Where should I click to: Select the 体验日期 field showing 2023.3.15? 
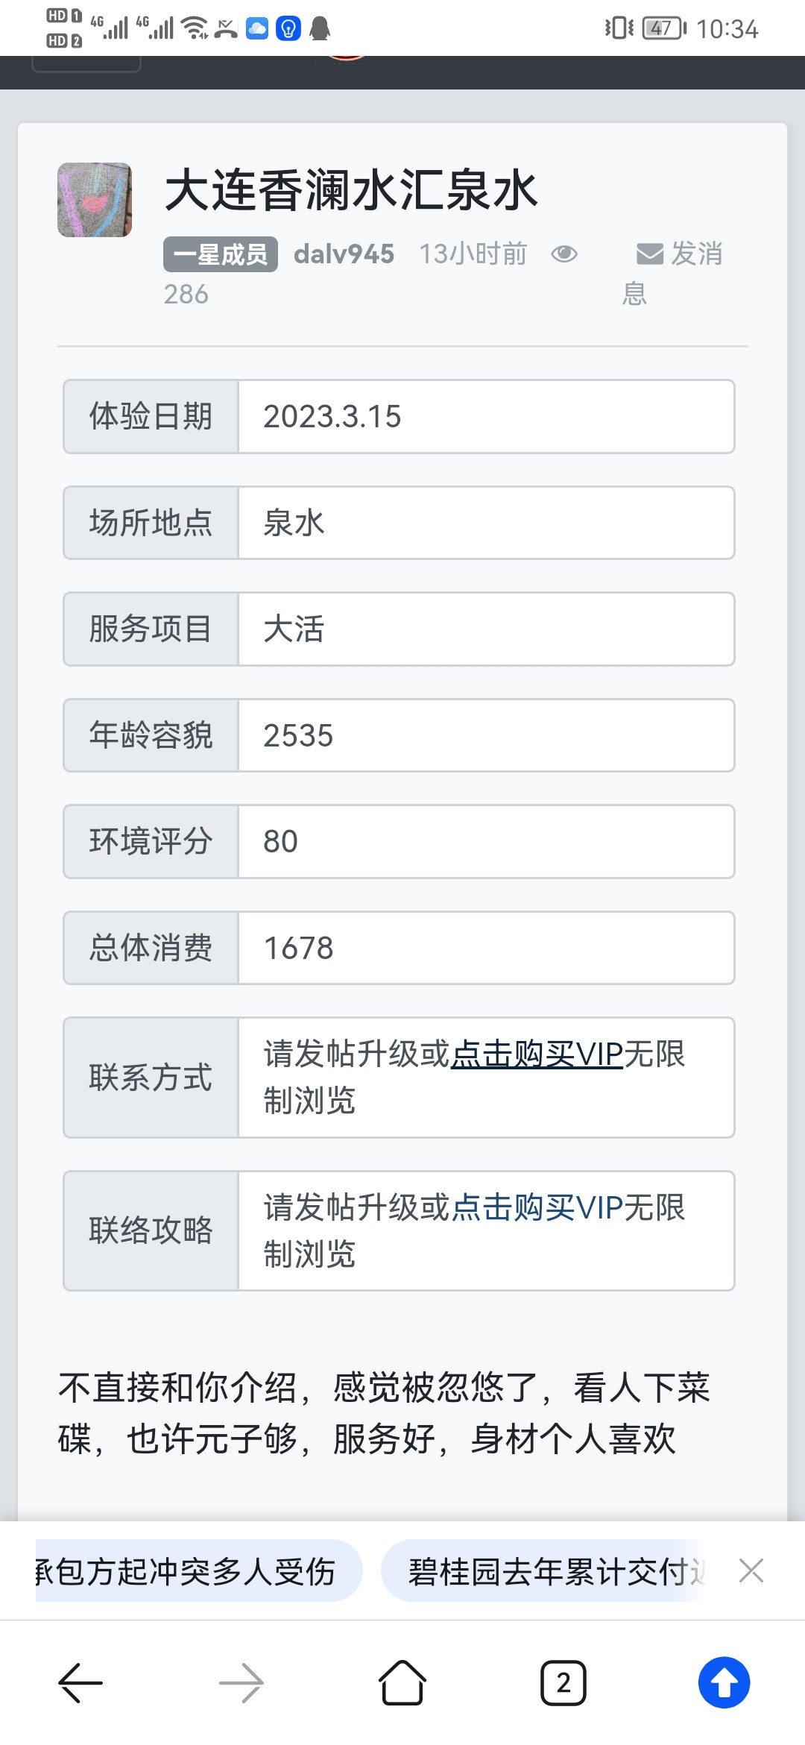click(333, 417)
